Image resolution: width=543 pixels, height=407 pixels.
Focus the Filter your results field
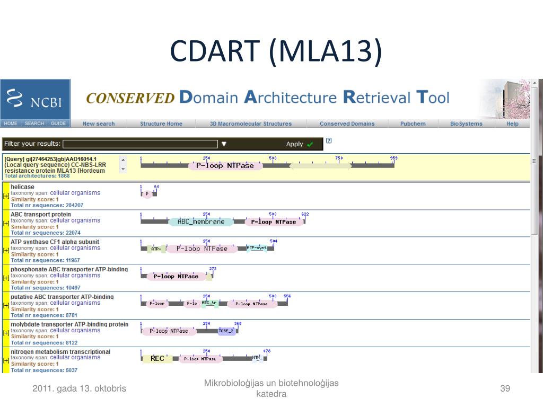click(140, 144)
